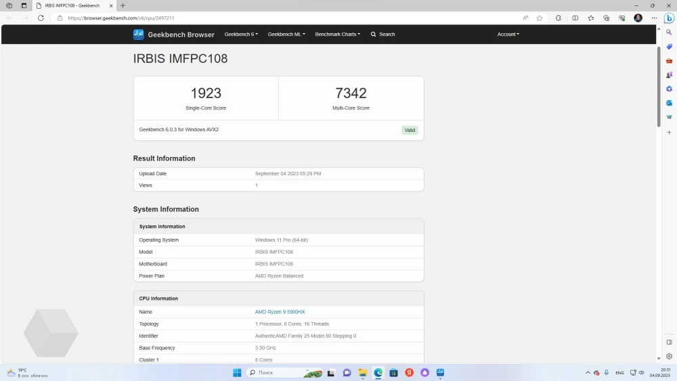Add this page to favorites with star icon
The height and width of the screenshot is (381, 677).
coord(540,18)
